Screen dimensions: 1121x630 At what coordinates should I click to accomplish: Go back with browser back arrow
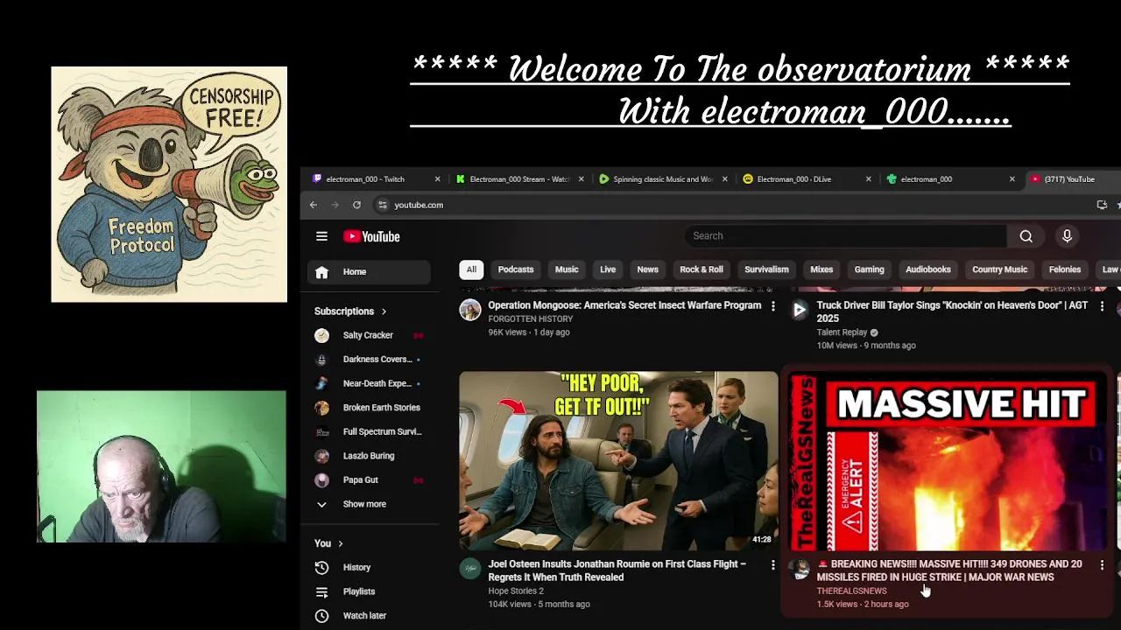pos(314,205)
